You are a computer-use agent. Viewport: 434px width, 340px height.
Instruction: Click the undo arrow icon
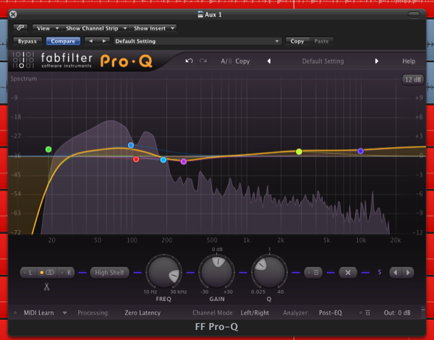(189, 61)
